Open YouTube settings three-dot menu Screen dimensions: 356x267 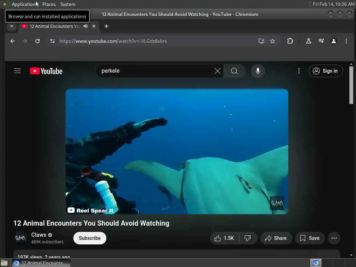point(299,71)
